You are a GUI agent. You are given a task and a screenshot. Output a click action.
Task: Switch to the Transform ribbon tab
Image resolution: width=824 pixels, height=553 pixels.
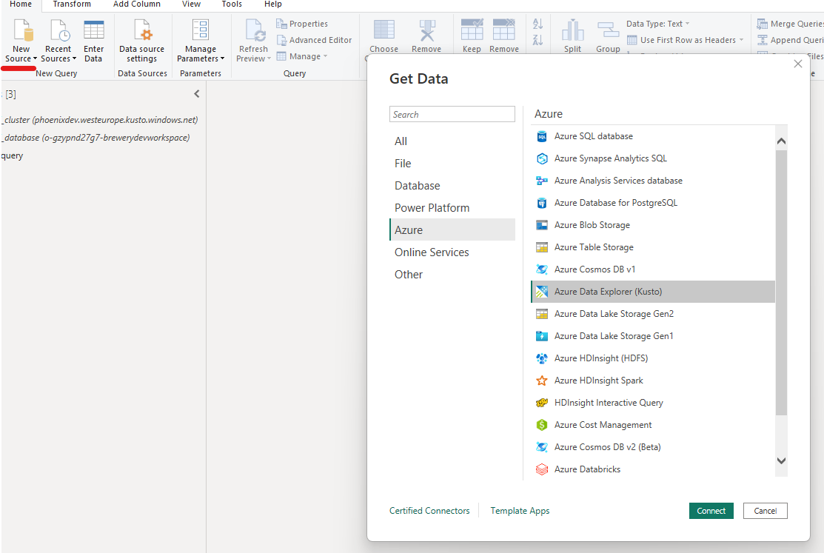coord(71,4)
